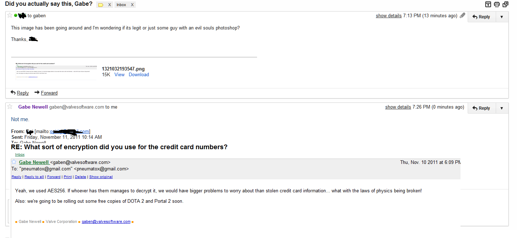This screenshot has width=517, height=238.
Task: Star the first message to gaben
Action: (x=10, y=15)
